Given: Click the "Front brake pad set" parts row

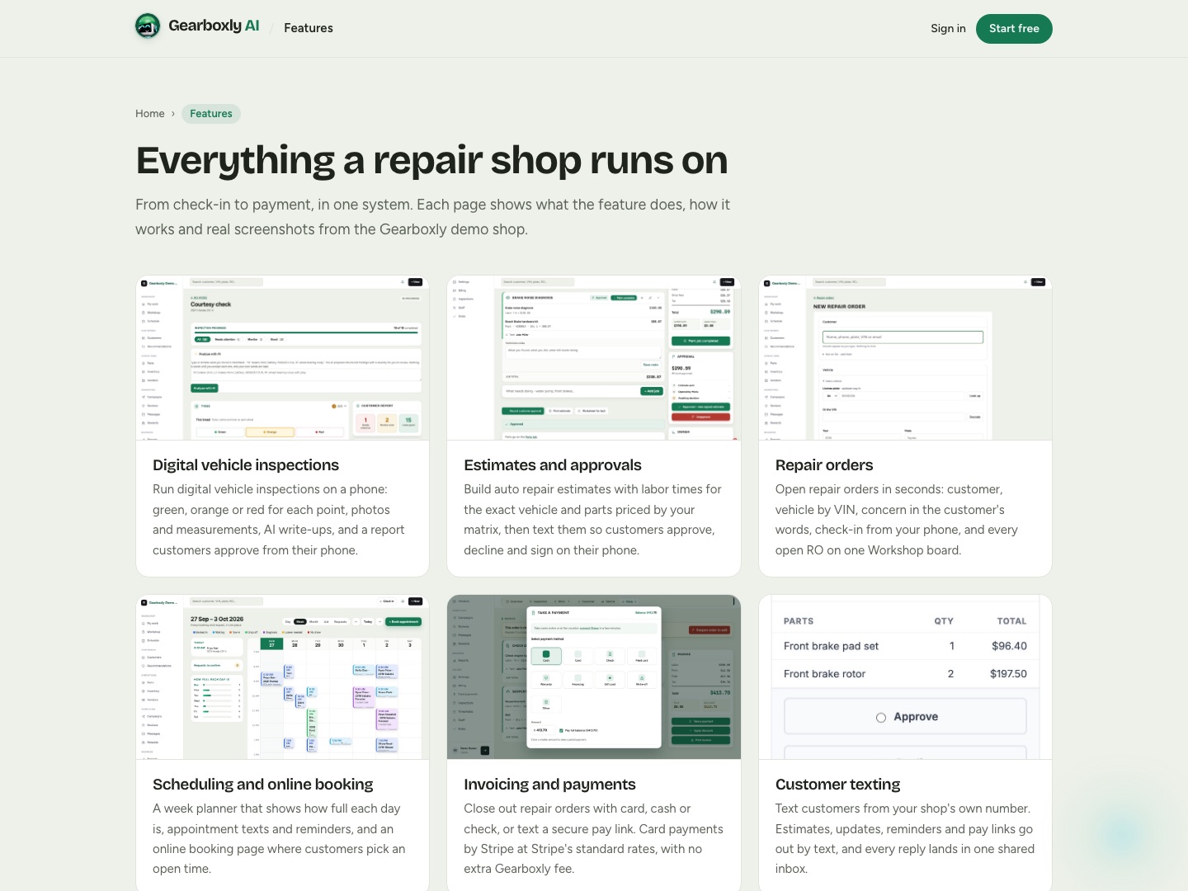Looking at the screenshot, I should pyautogui.click(x=905, y=646).
